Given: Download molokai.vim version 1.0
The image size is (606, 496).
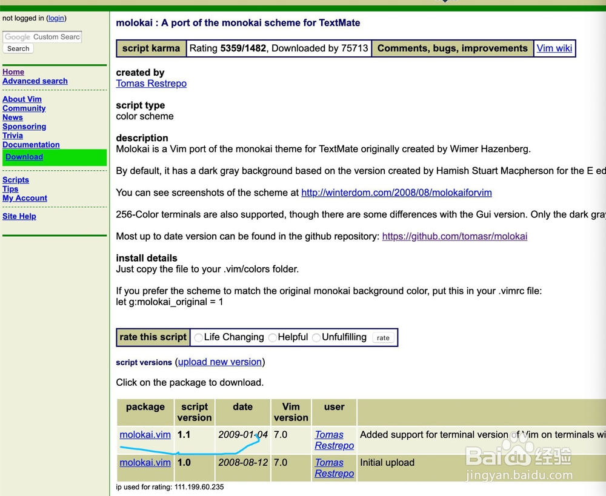Looking at the screenshot, I should tap(145, 463).
